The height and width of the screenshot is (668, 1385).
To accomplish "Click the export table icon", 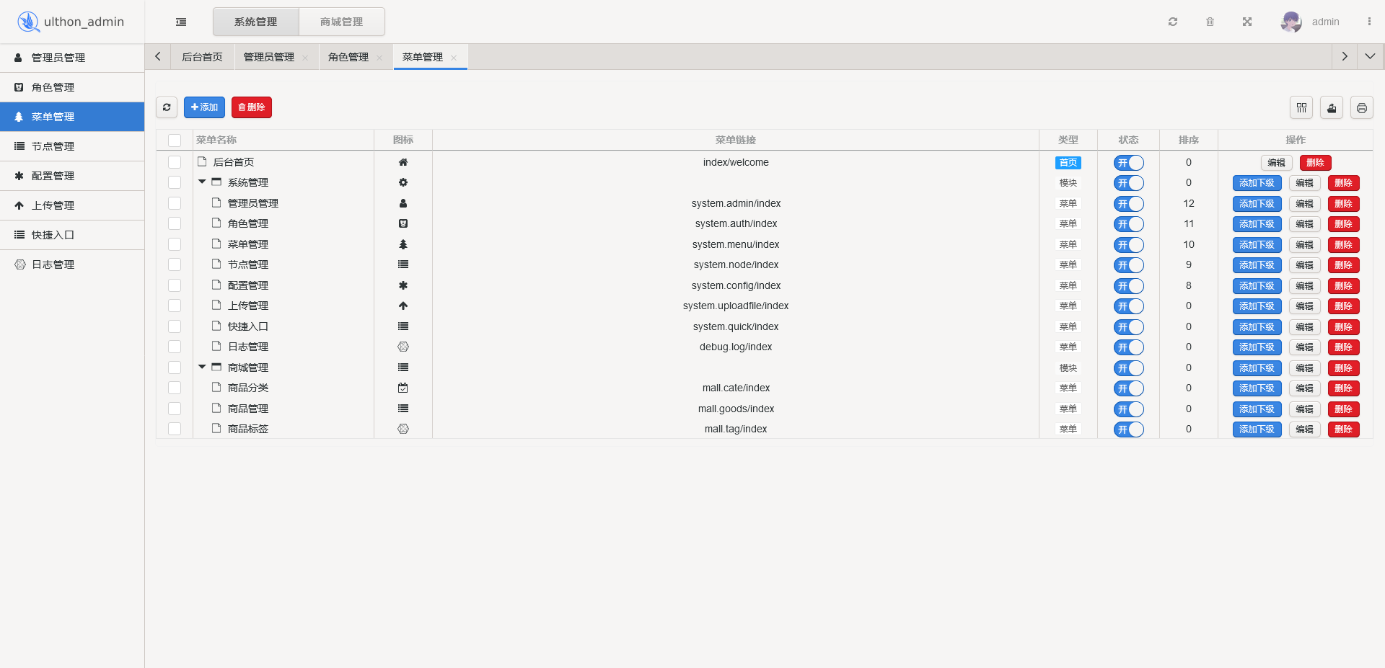I will click(1332, 108).
